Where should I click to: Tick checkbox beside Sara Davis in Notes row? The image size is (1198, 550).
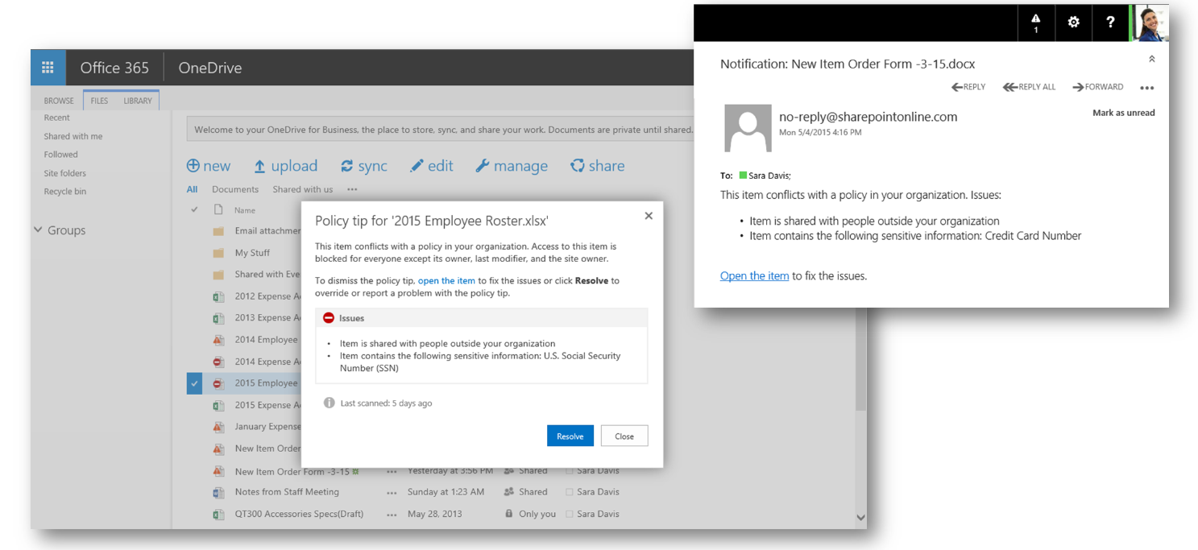570,492
